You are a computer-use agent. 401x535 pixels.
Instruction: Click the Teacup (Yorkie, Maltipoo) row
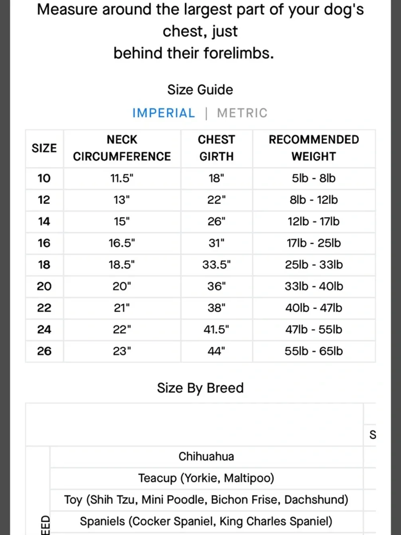pos(207,478)
